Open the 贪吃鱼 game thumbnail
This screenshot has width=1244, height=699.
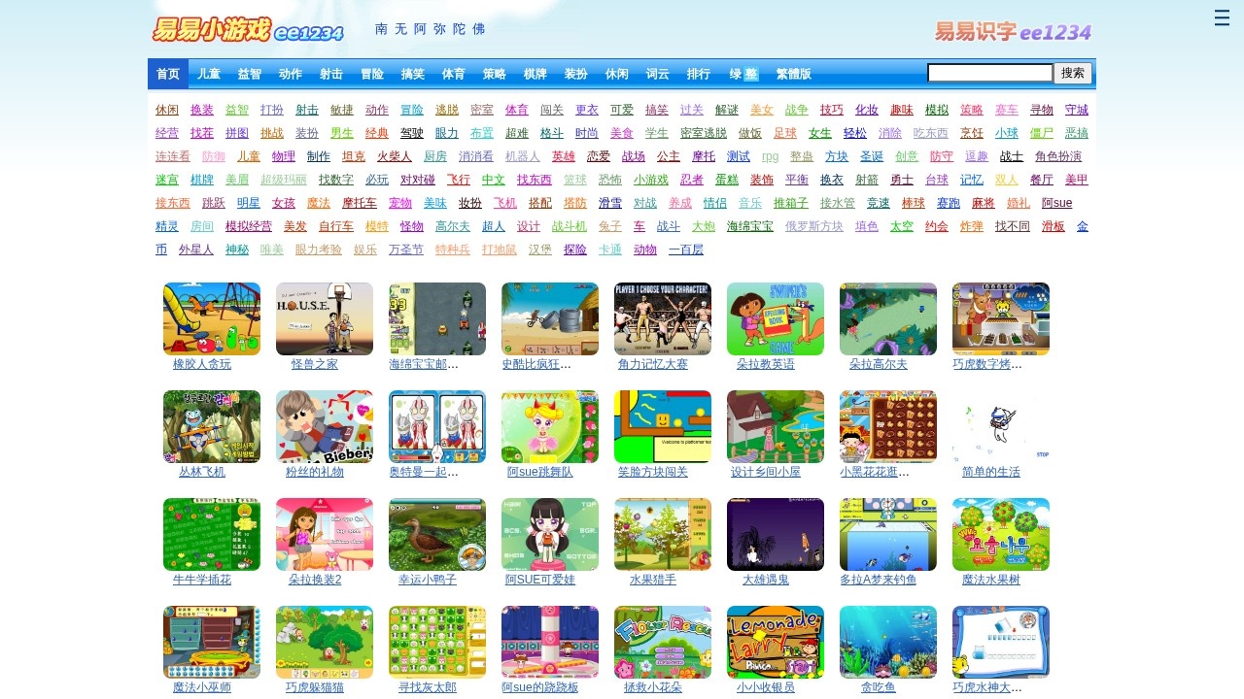click(x=888, y=643)
